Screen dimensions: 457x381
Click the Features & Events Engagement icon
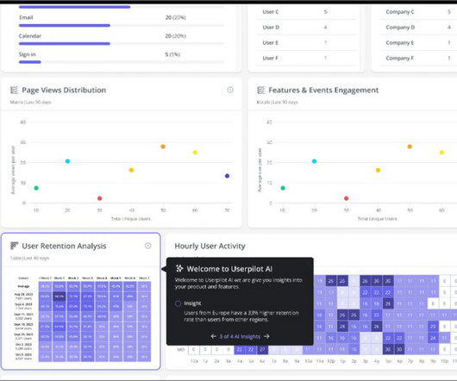coord(261,90)
